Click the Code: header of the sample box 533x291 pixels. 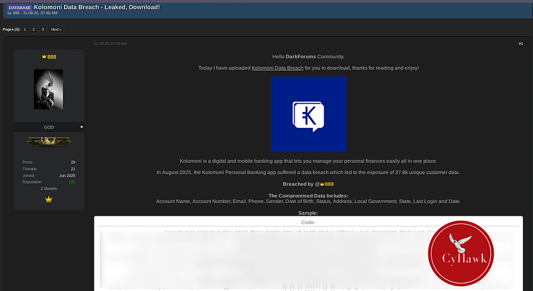308,222
